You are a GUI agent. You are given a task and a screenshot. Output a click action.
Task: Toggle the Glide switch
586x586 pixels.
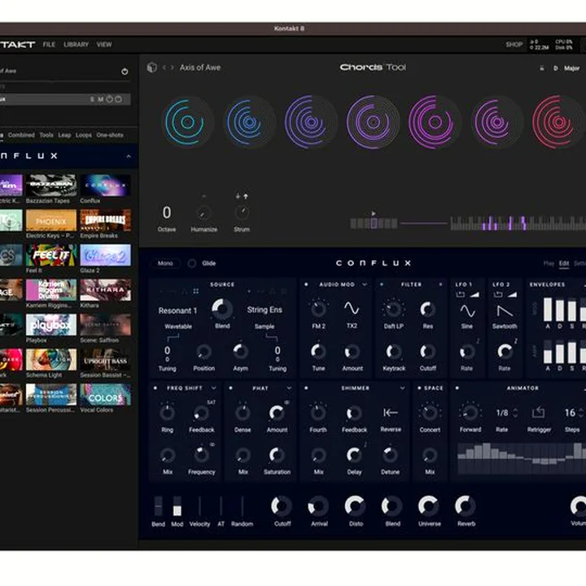192,264
